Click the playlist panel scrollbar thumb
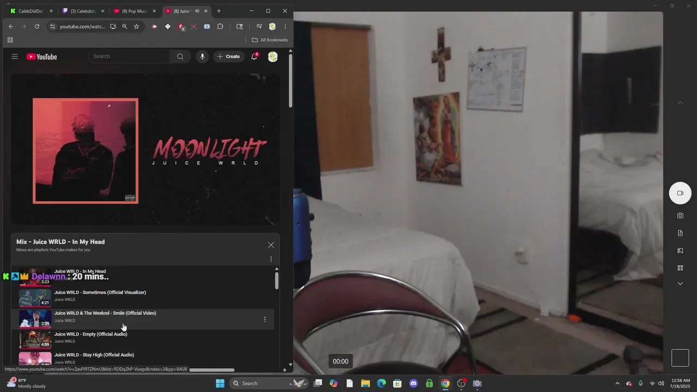Viewport: 697px width, 392px height. (277, 280)
